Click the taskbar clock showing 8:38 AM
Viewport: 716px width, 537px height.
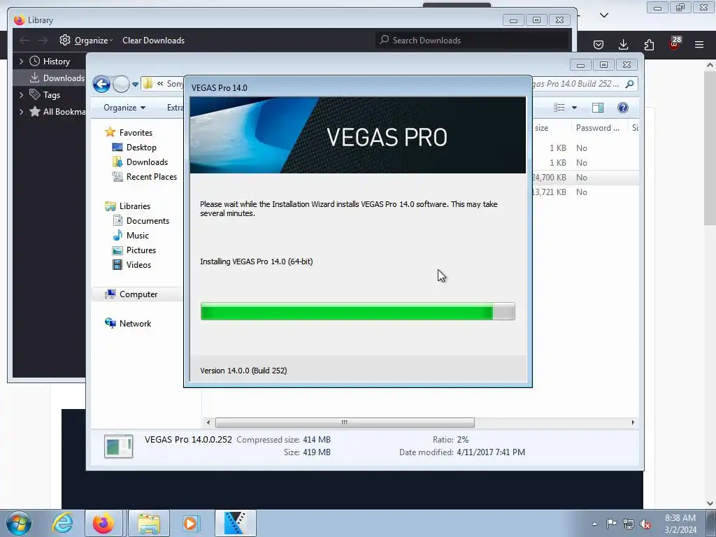(x=680, y=524)
